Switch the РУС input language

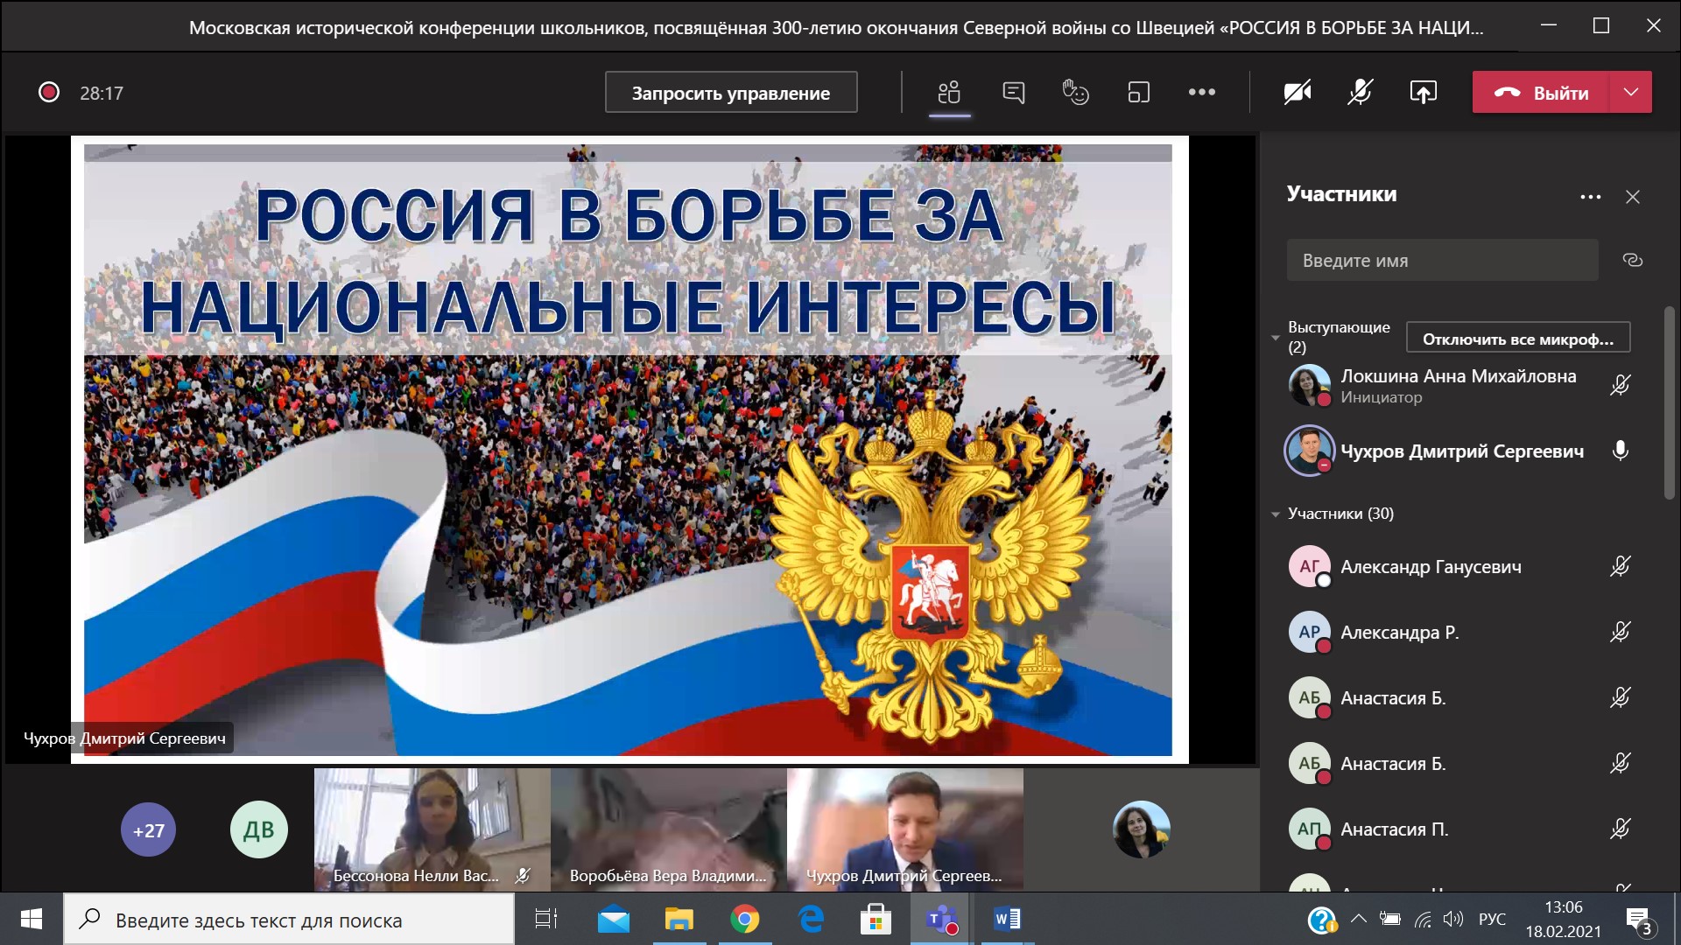click(1492, 919)
